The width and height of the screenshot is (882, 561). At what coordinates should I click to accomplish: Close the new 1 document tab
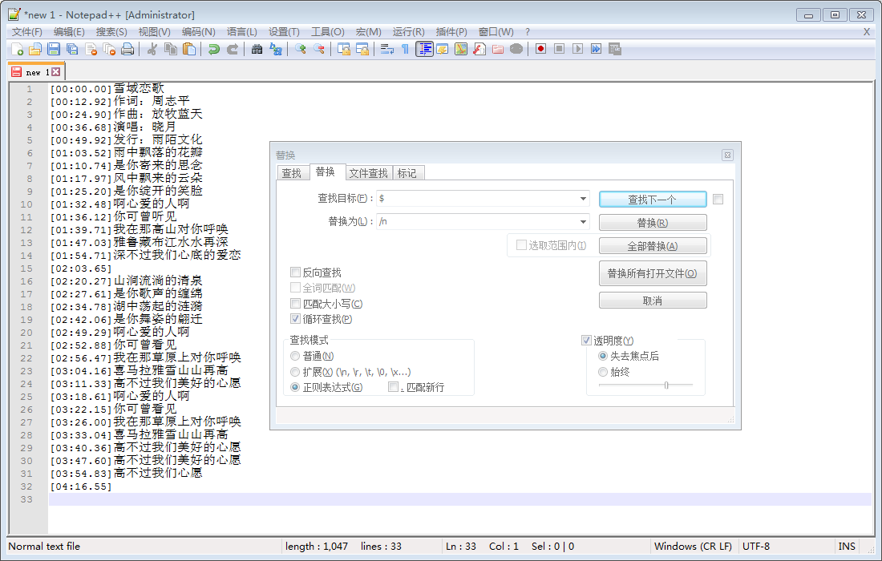(56, 72)
